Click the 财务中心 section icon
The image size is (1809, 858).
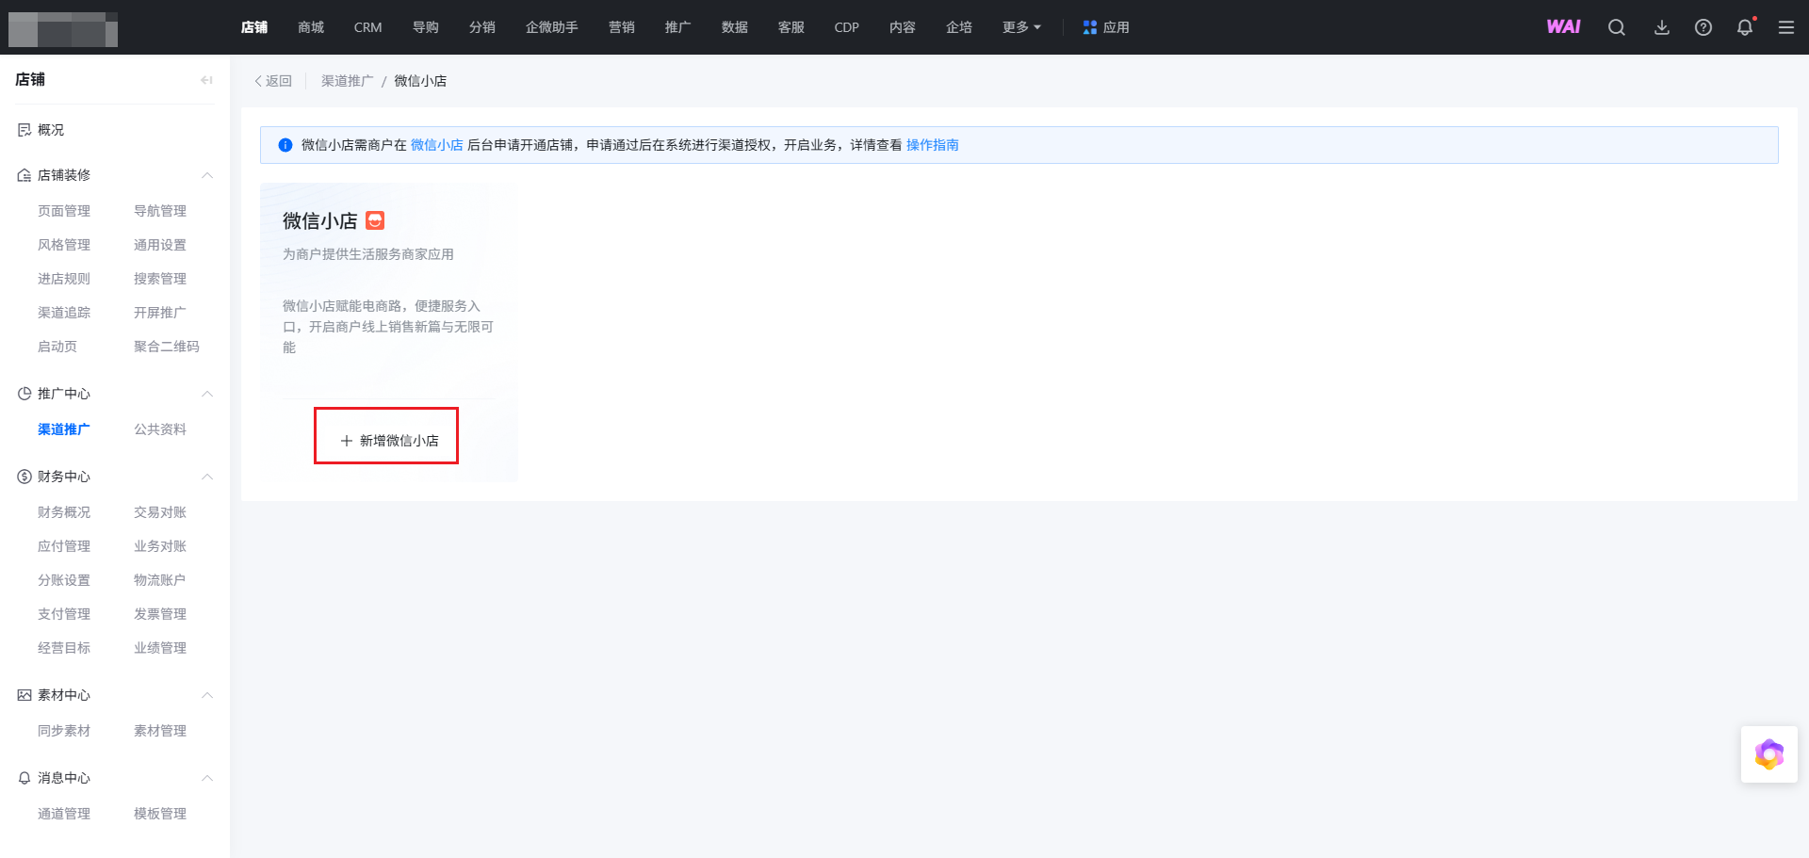click(x=24, y=477)
